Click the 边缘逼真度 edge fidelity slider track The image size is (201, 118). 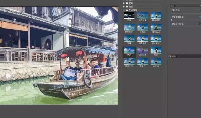click(186, 27)
